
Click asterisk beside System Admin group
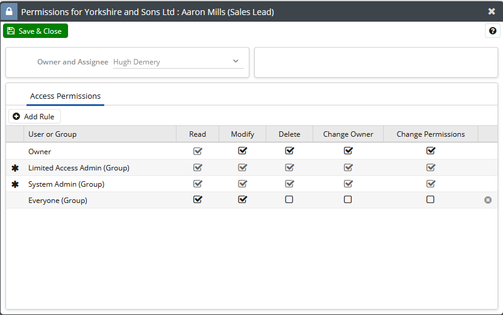(15, 184)
